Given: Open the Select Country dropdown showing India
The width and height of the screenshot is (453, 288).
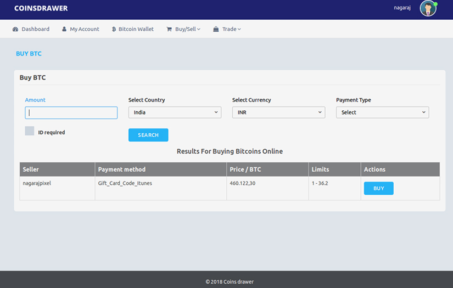Looking at the screenshot, I should [175, 112].
